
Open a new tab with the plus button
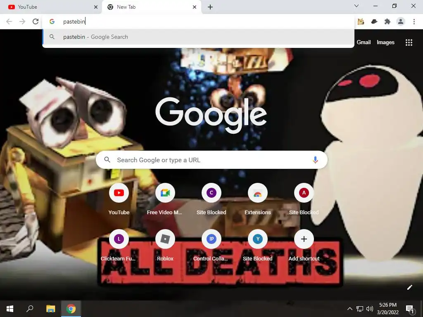(x=210, y=7)
